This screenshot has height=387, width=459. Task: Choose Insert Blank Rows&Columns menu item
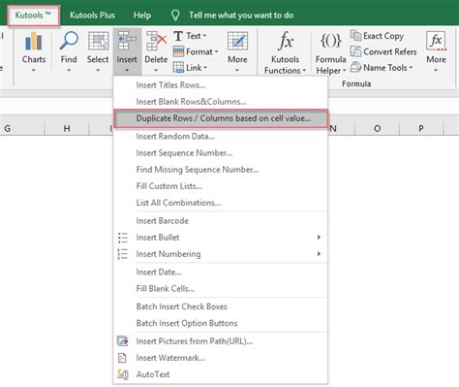point(221,102)
